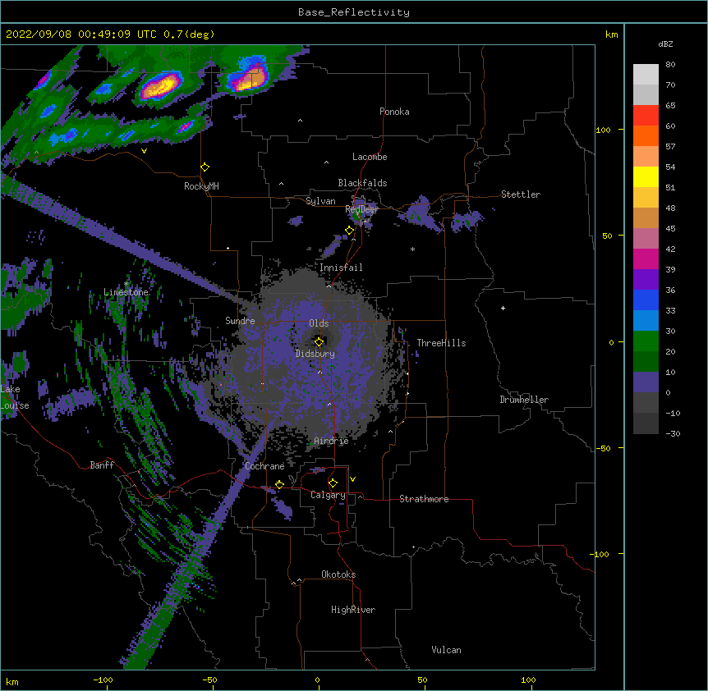The height and width of the screenshot is (691, 708).
Task: Click the white plus marker north of Drumheller
Action: (x=503, y=308)
